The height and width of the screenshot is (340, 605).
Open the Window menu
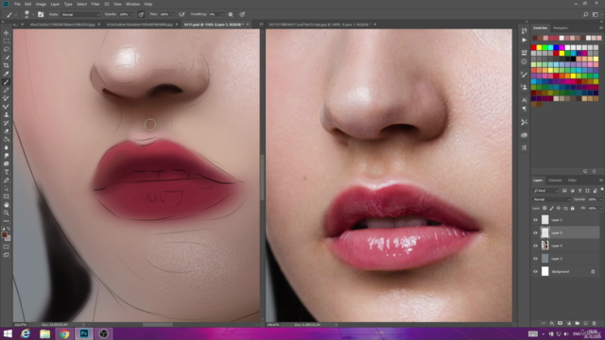point(132,4)
